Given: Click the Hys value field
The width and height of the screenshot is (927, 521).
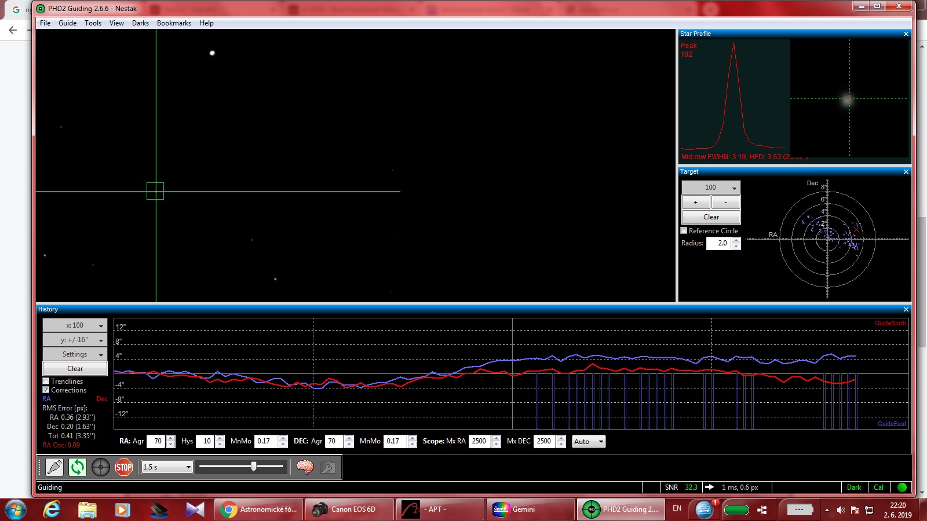Looking at the screenshot, I should point(206,441).
